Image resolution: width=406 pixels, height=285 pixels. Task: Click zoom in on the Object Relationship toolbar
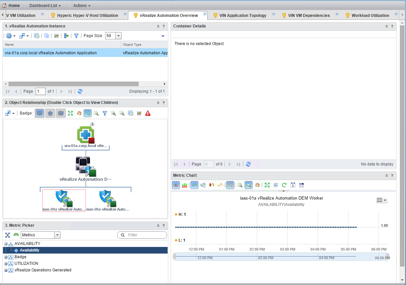(x=113, y=113)
